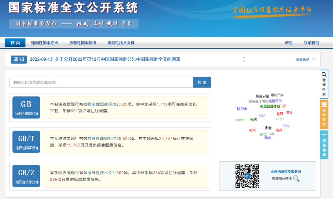The width and height of the screenshot is (333, 199).
Task: Go to 首页 navigation tab
Action: click(x=15, y=43)
